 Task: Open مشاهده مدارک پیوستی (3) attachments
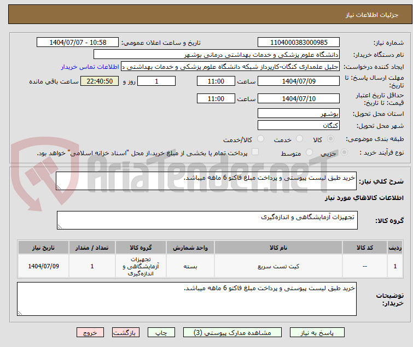[232, 333]
